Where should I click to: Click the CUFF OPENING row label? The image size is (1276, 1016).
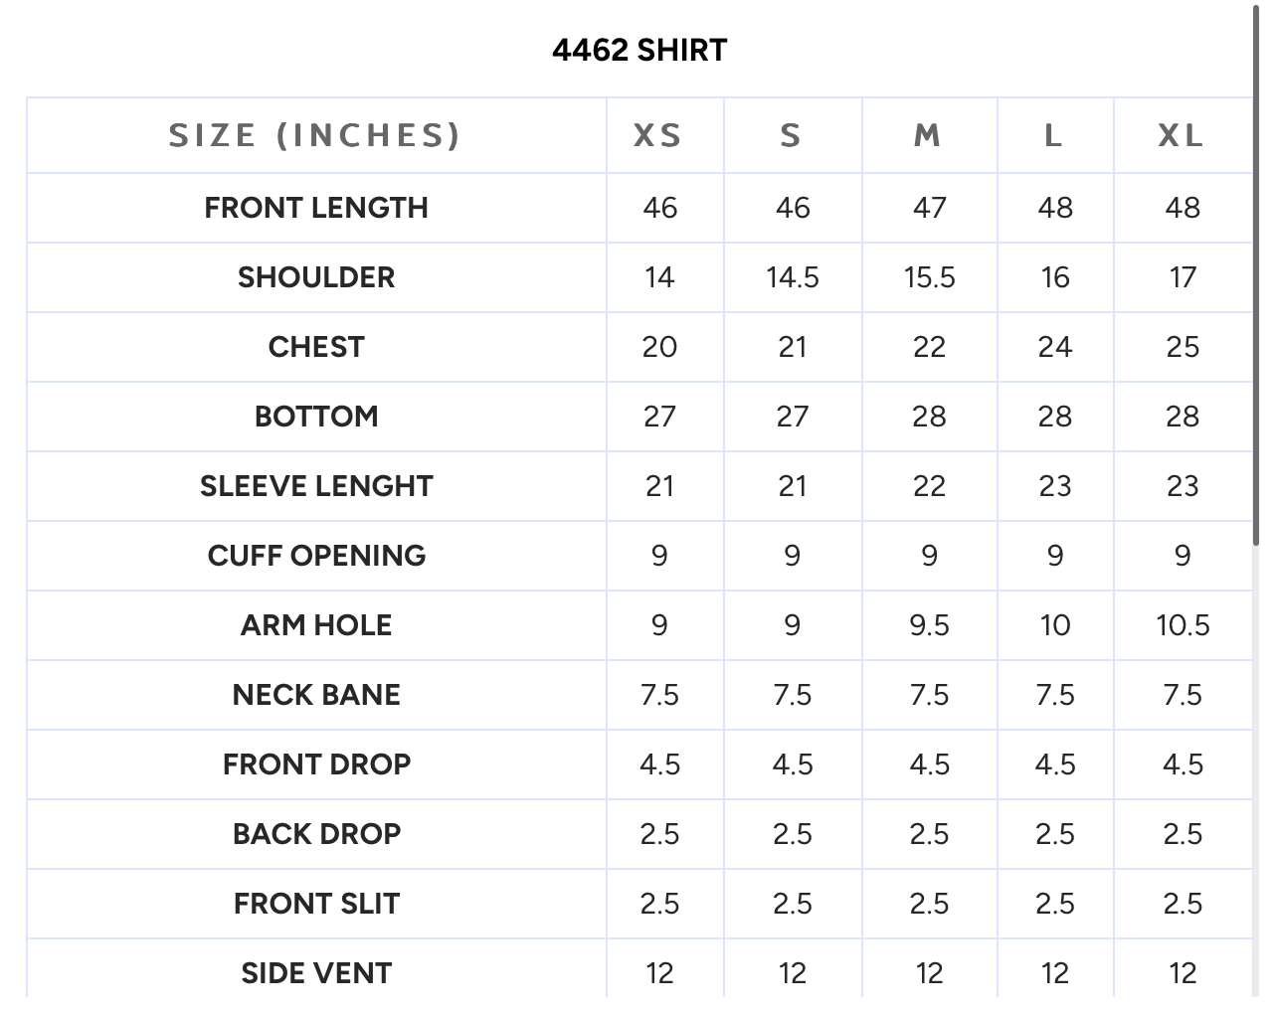pyautogui.click(x=316, y=556)
